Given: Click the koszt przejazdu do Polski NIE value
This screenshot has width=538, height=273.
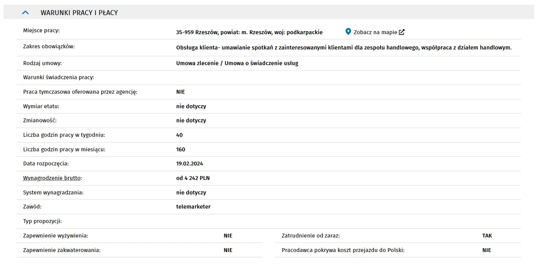Looking at the screenshot, I should point(487,250).
